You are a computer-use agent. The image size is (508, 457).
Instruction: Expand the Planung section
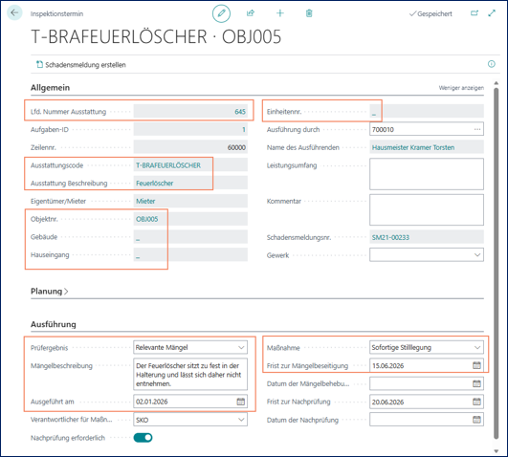coord(49,292)
